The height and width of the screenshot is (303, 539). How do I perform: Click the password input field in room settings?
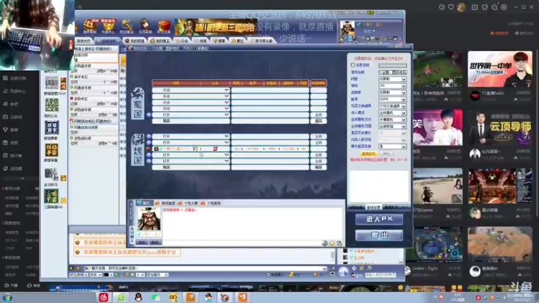coord(392,65)
